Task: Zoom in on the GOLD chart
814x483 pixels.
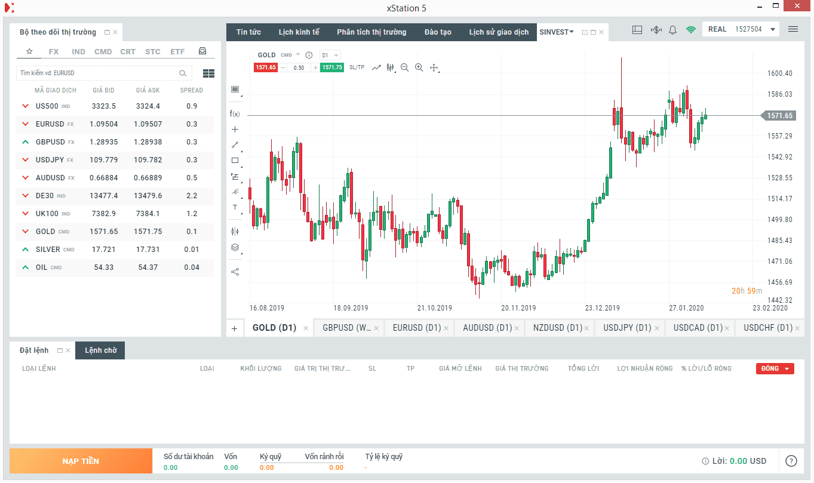Action: click(x=419, y=68)
